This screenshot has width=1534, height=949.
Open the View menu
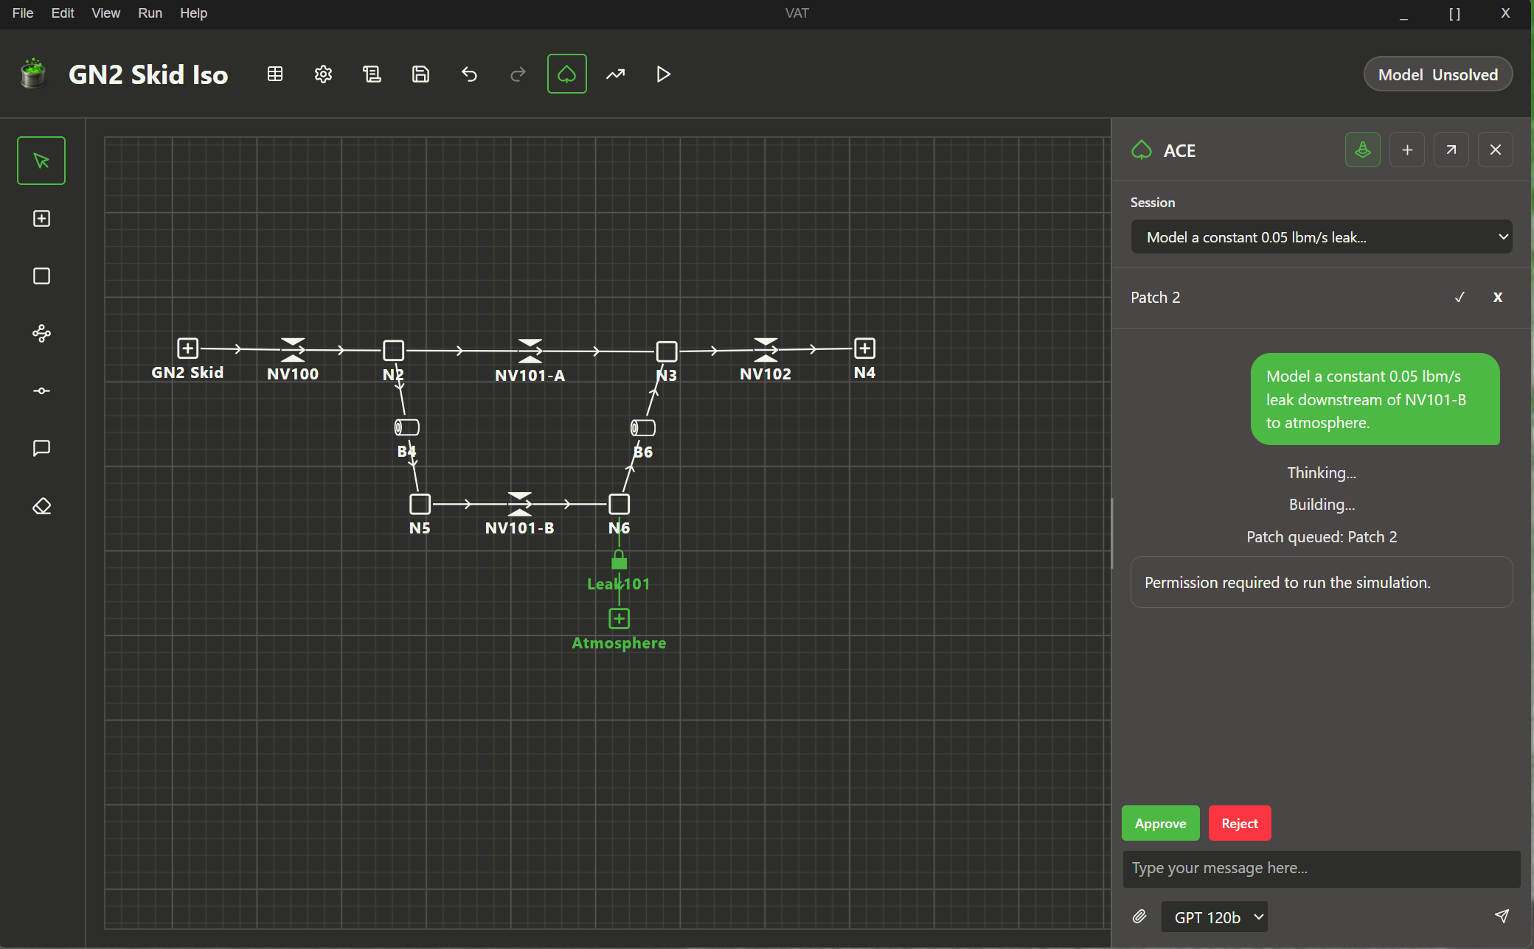(x=105, y=13)
